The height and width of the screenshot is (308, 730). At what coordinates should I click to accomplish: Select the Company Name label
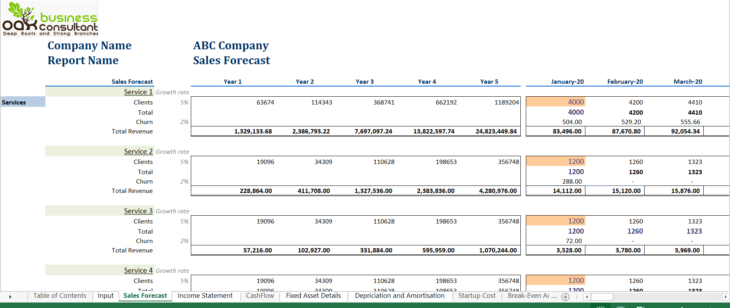89,45
